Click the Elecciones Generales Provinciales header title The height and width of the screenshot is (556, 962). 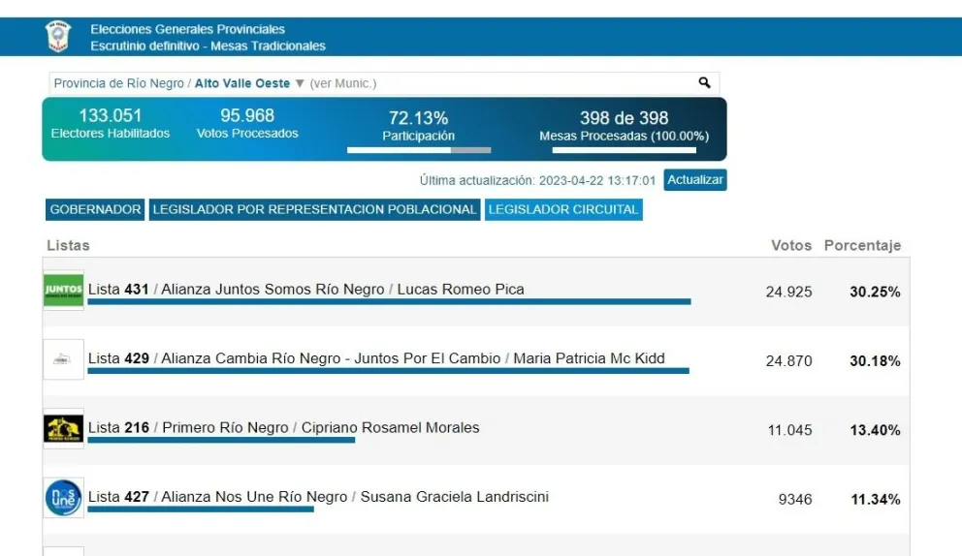[x=188, y=29]
